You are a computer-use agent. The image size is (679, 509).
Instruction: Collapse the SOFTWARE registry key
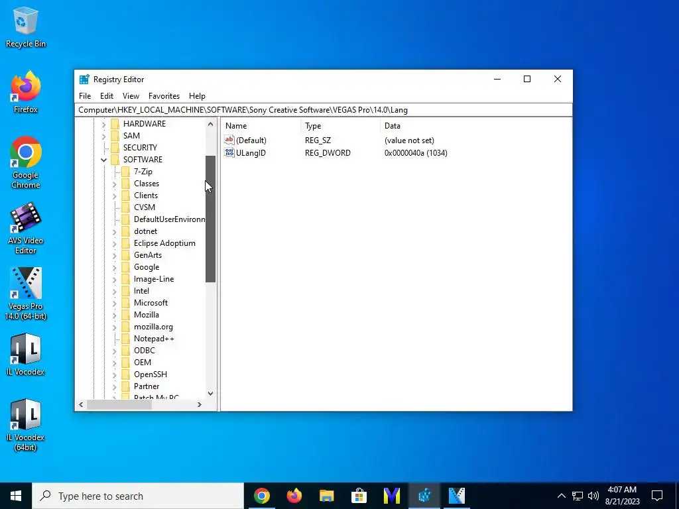click(103, 160)
